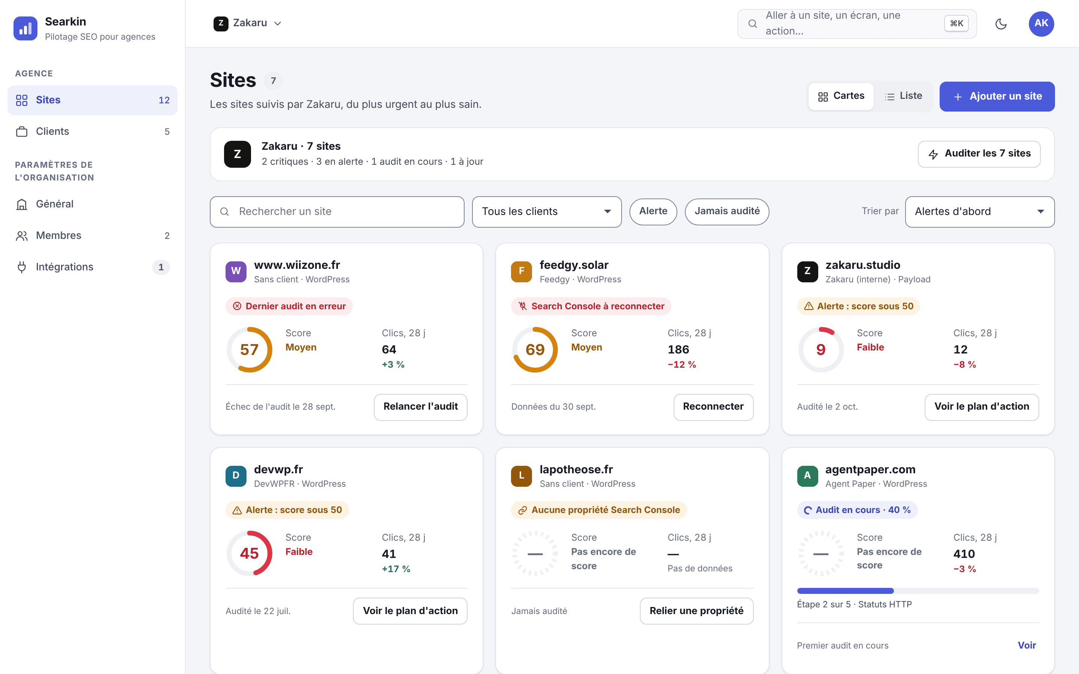Click the lapotheose.fr L site icon
This screenshot has width=1079, height=674.
click(x=521, y=476)
